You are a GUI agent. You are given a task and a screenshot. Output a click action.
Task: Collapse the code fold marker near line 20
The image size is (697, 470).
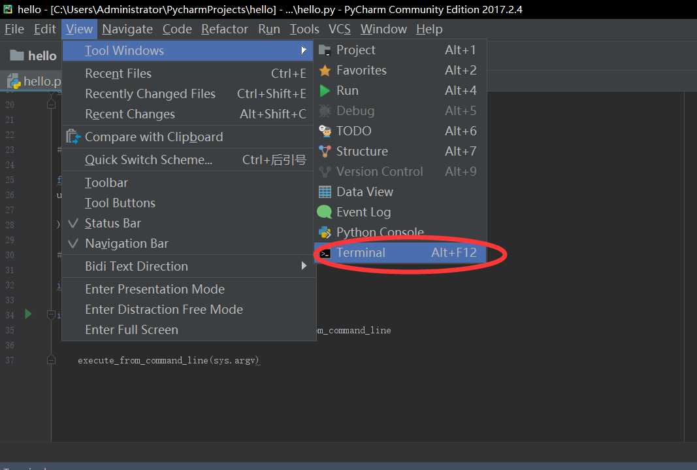click(51, 104)
